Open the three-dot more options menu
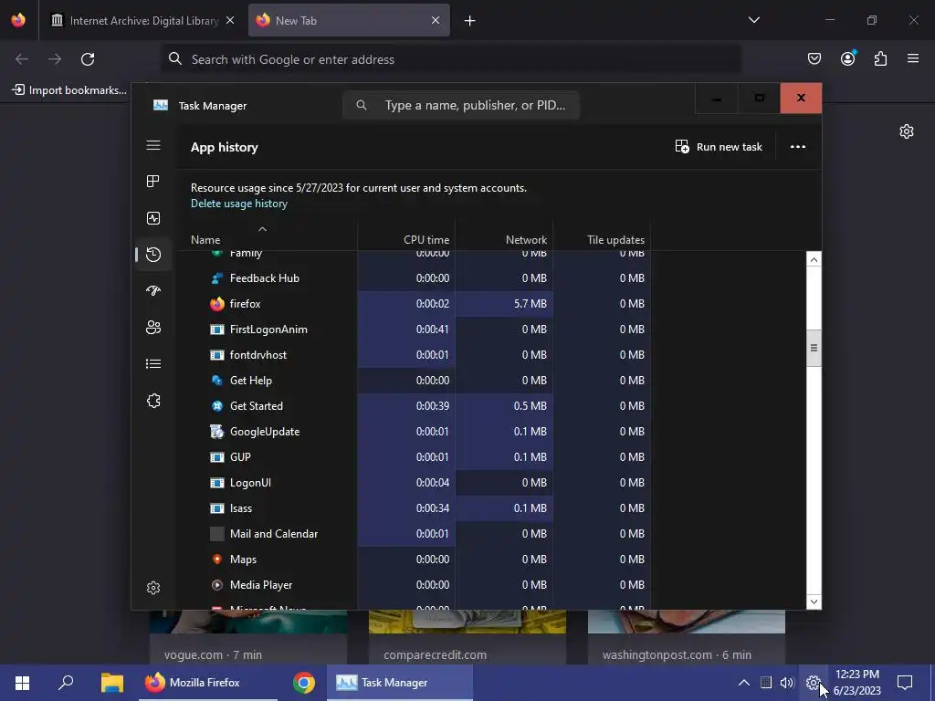935x701 pixels. [x=798, y=147]
